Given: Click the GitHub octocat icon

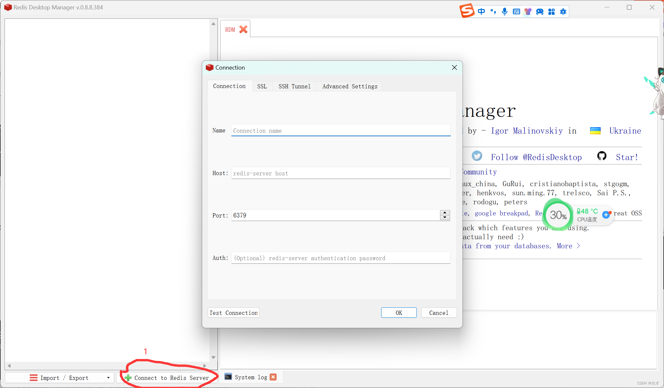Looking at the screenshot, I should [x=602, y=156].
